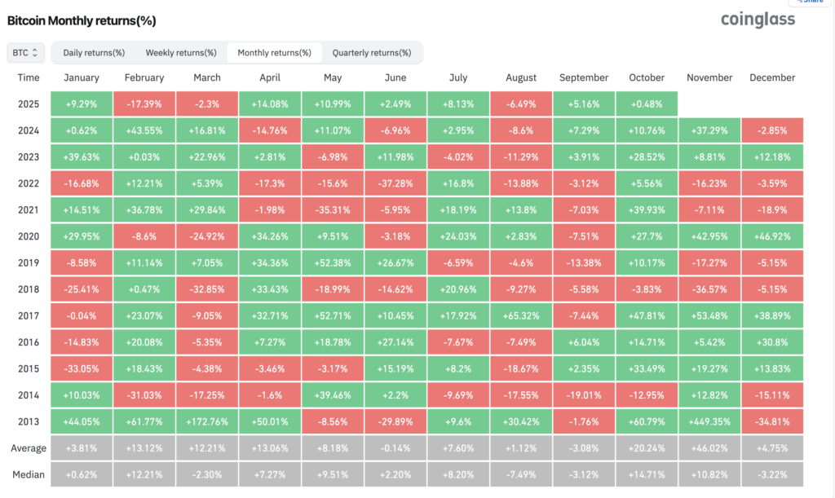Image resolution: width=835 pixels, height=498 pixels.
Task: Click the coinglass logo
Action: tap(758, 20)
